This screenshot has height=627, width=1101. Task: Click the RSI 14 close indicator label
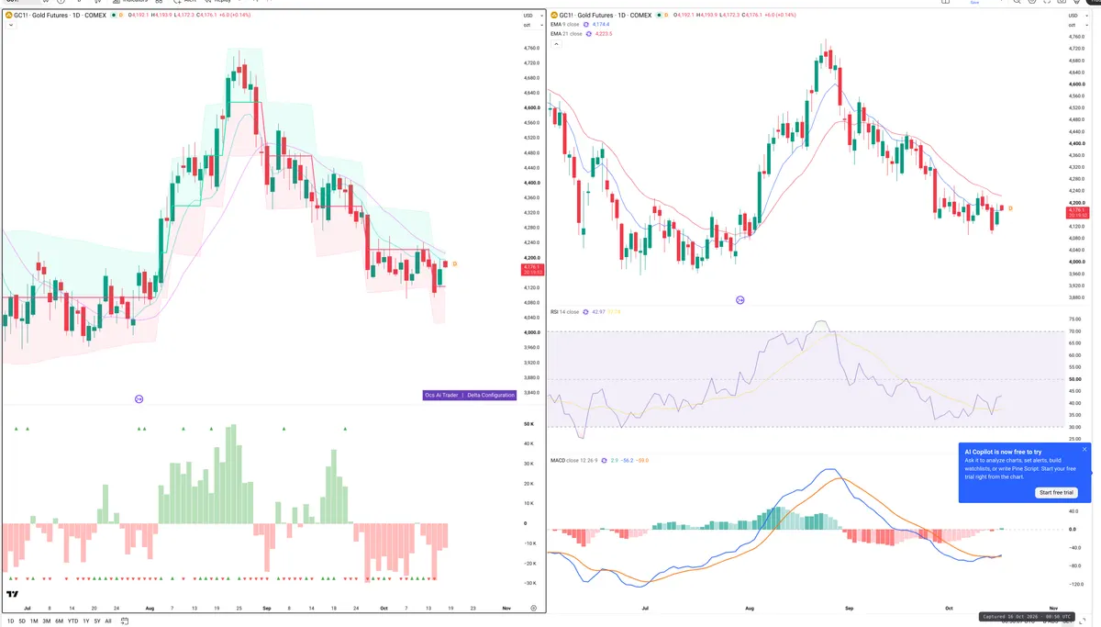(x=565, y=311)
